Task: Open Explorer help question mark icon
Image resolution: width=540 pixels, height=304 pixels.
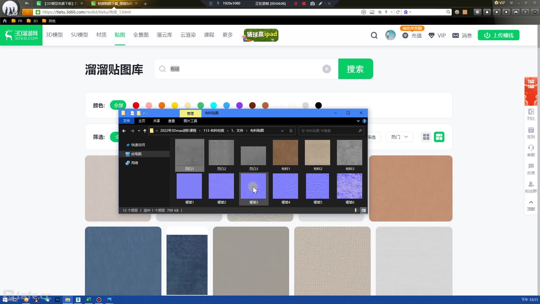Action: point(364,121)
